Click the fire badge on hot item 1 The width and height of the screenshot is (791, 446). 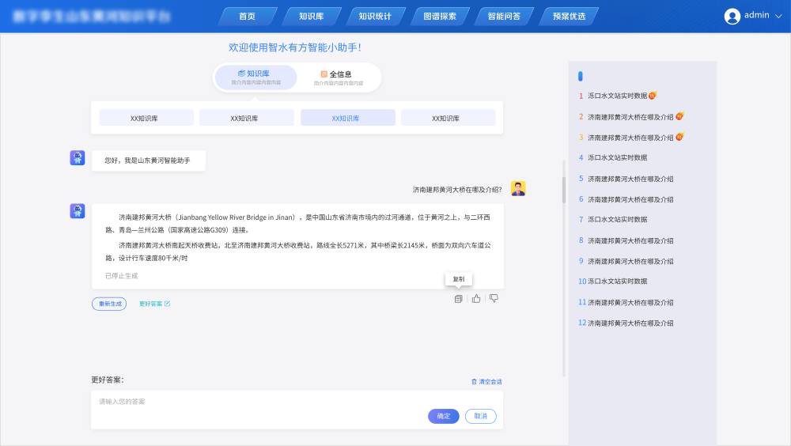(653, 95)
